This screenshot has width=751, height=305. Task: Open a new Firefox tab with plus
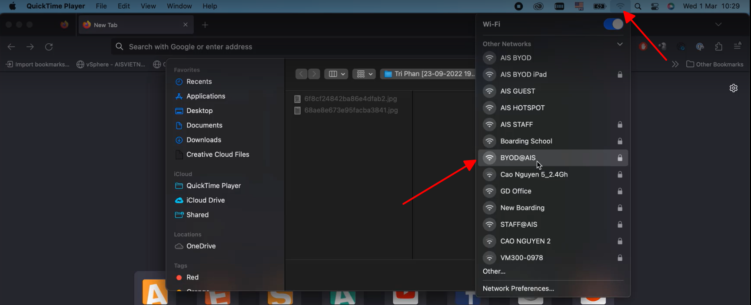205,25
